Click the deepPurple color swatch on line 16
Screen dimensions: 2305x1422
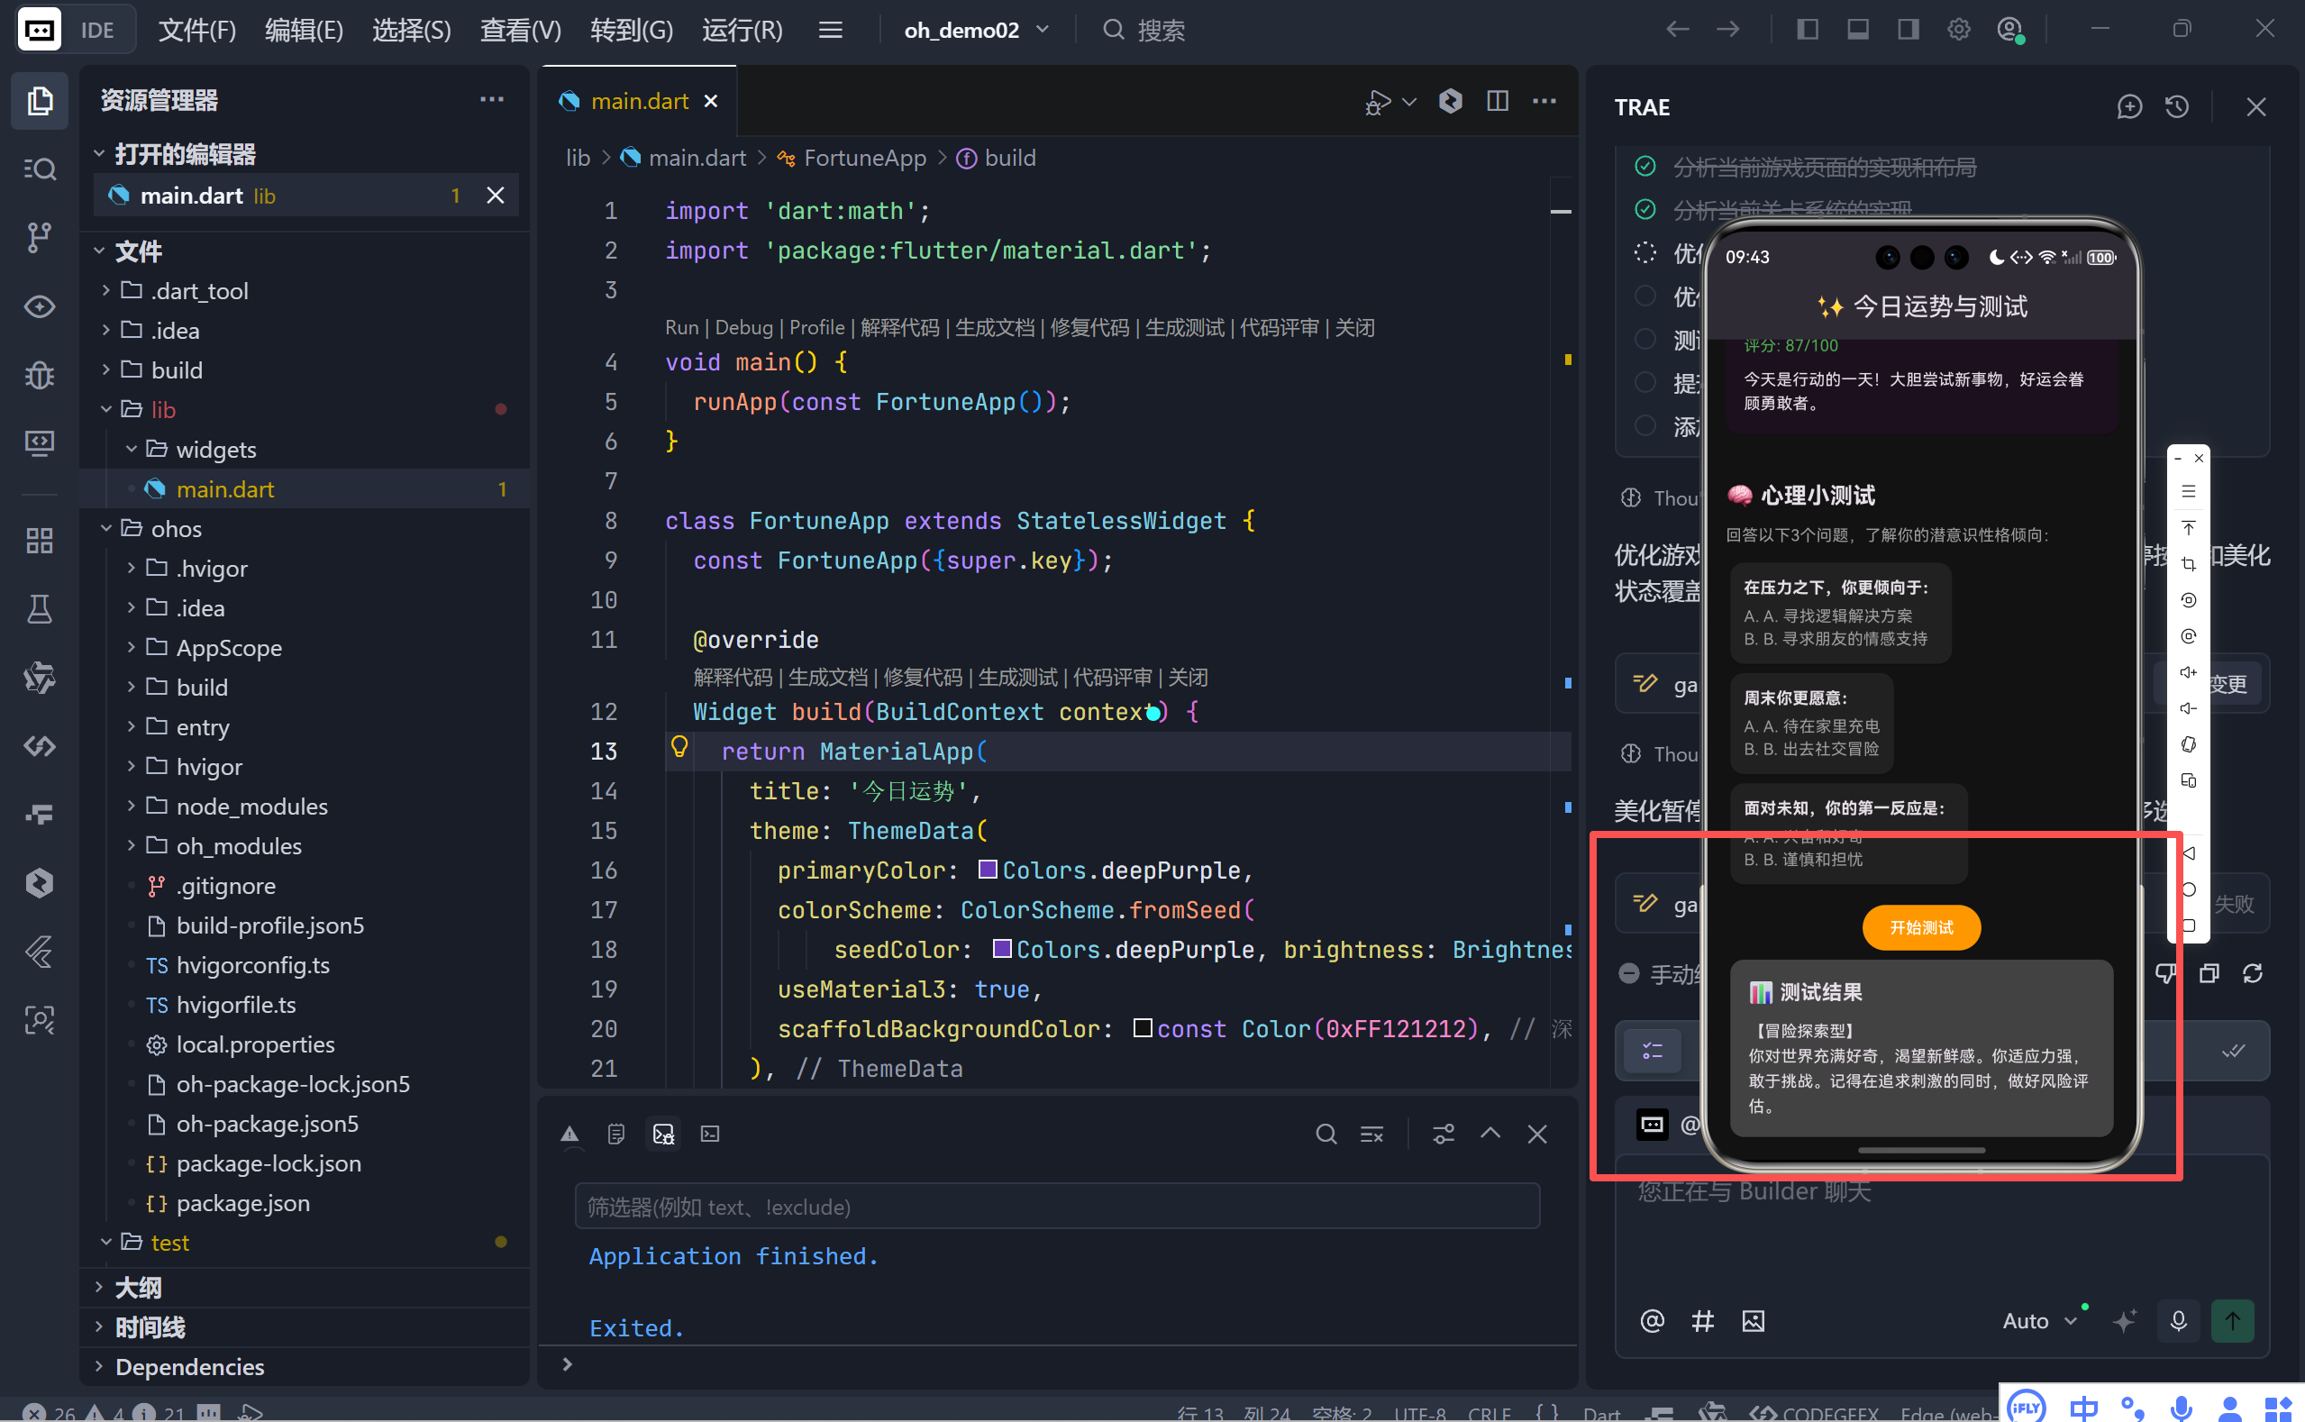click(988, 869)
